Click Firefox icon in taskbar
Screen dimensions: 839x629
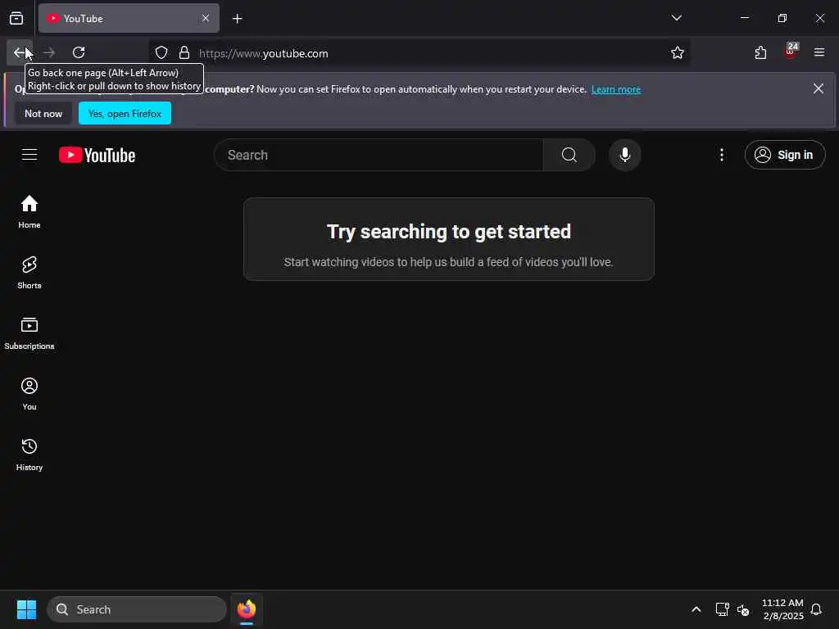246,609
